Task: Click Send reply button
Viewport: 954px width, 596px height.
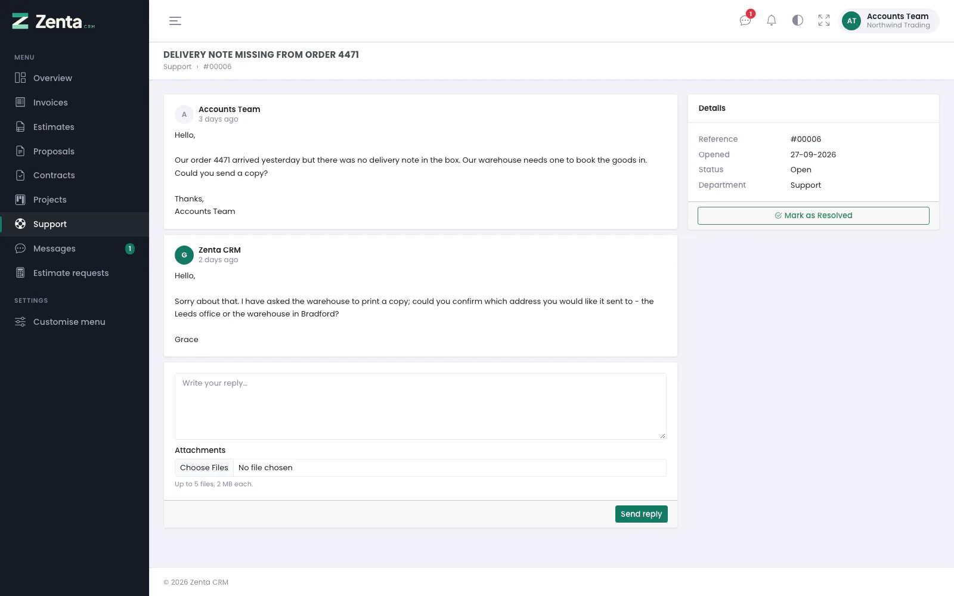Action: (x=642, y=514)
